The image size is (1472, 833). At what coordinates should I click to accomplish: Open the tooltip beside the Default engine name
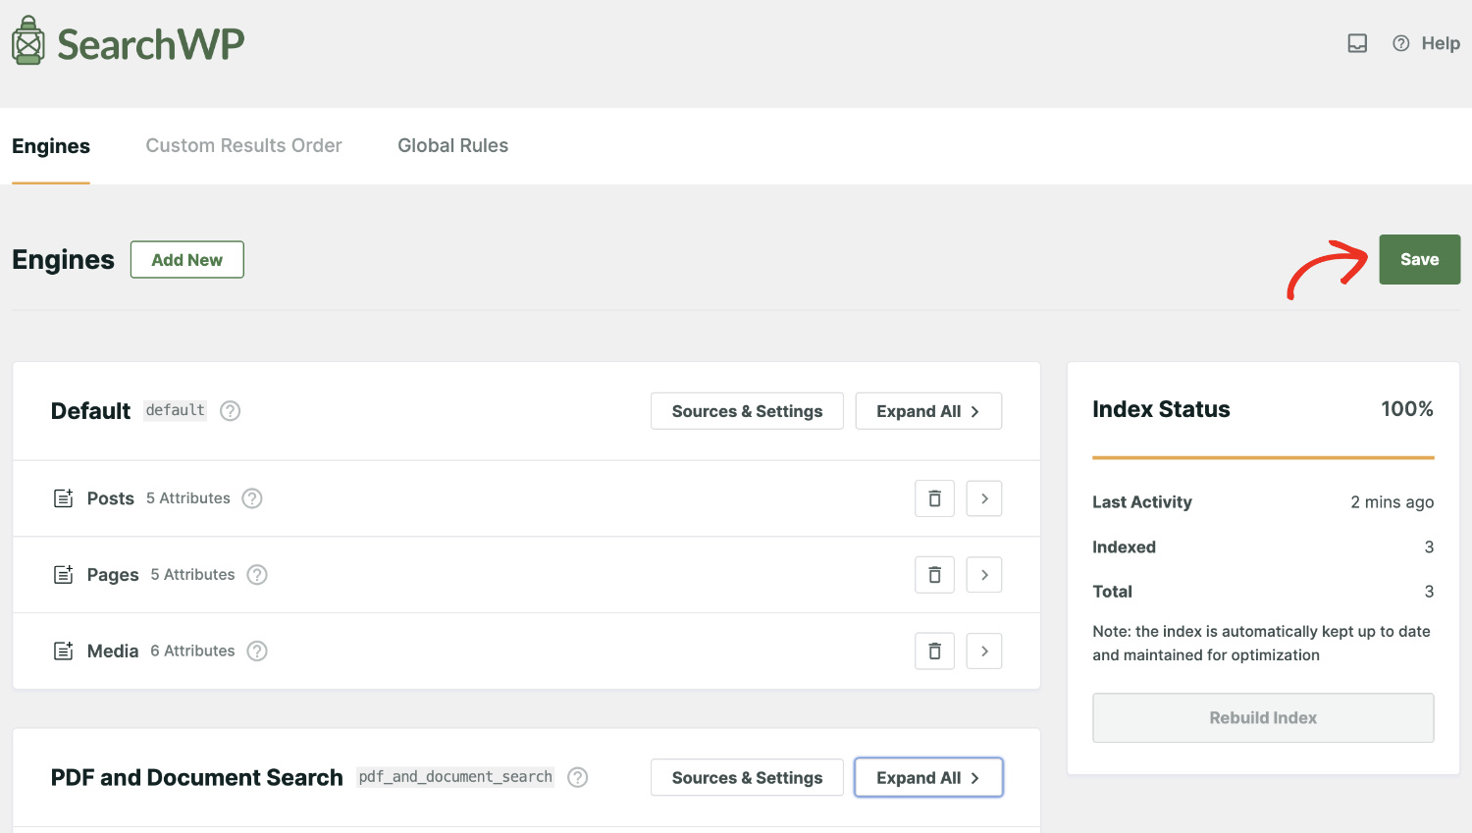pos(230,411)
